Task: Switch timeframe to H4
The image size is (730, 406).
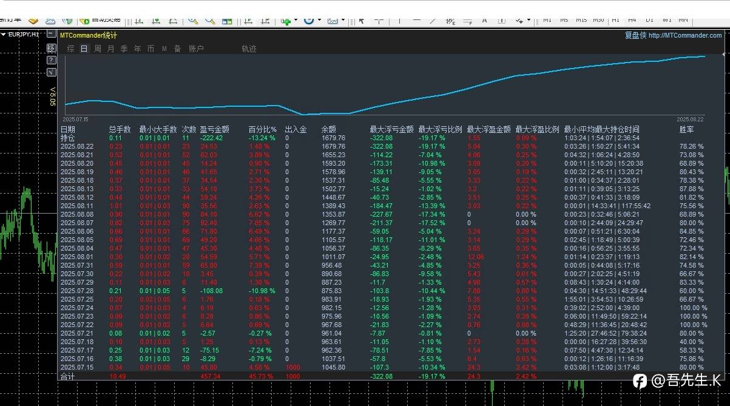Action: click(x=632, y=20)
